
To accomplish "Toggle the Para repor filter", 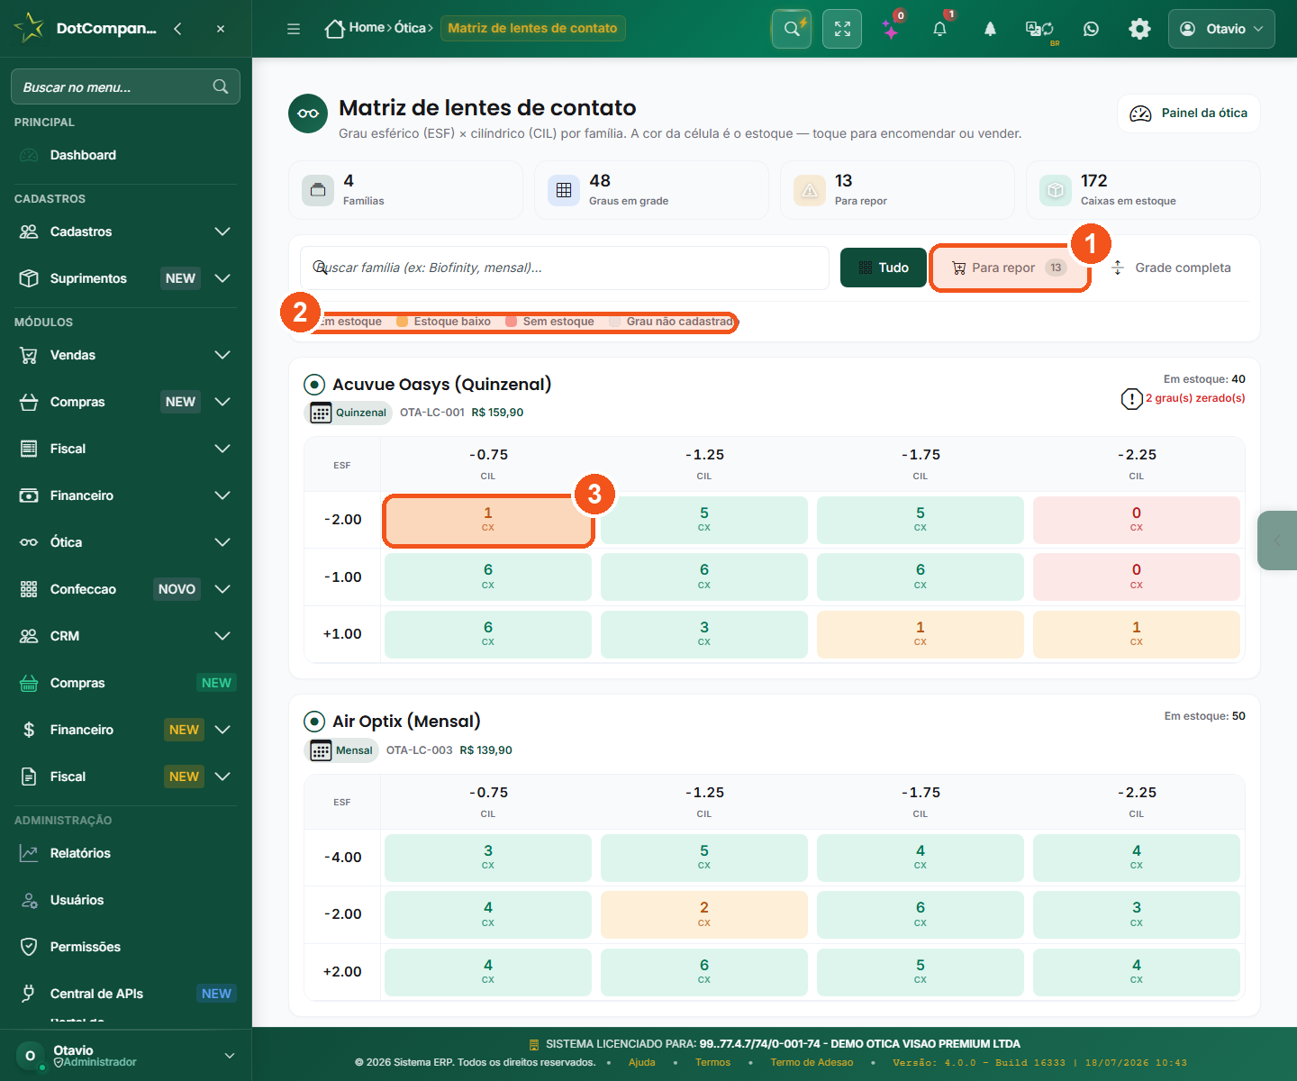I will click(x=1009, y=268).
